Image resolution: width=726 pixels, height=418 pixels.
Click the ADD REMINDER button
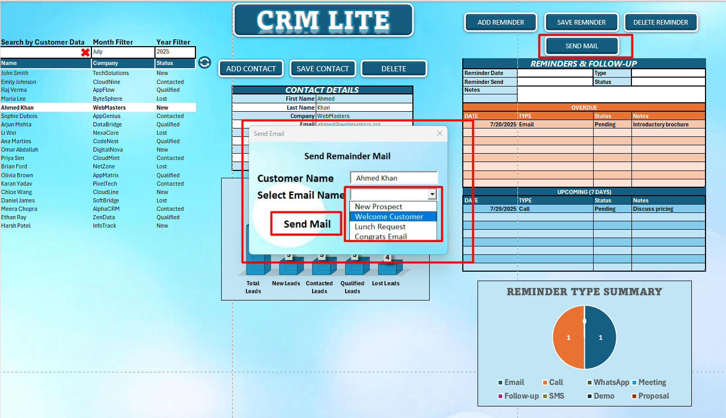500,22
